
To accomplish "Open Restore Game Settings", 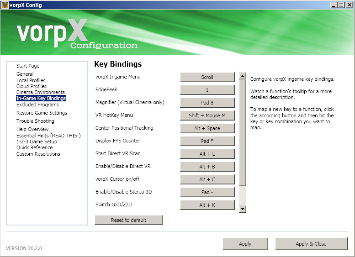I will [42, 113].
